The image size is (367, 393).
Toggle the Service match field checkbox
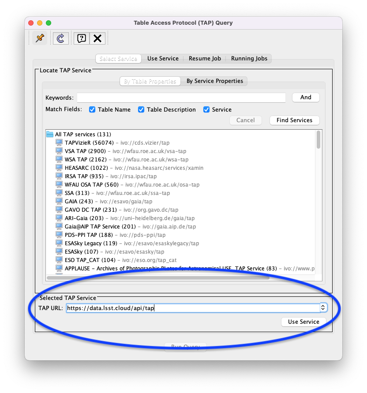pyautogui.click(x=206, y=109)
